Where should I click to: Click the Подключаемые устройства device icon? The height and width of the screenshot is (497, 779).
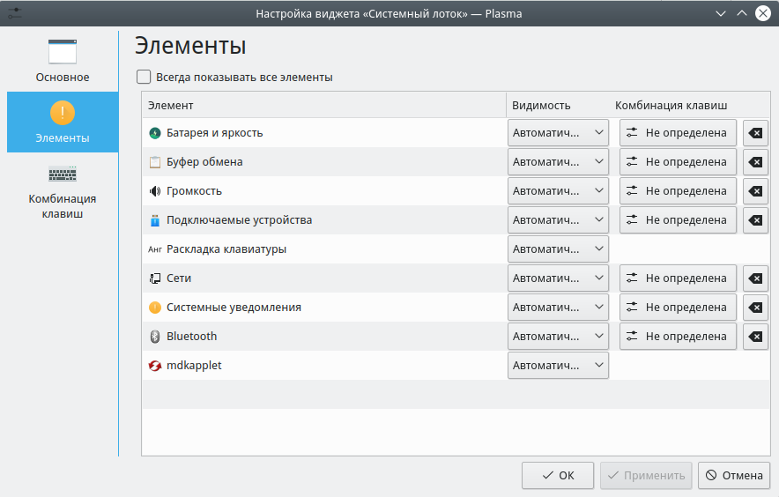pos(155,220)
